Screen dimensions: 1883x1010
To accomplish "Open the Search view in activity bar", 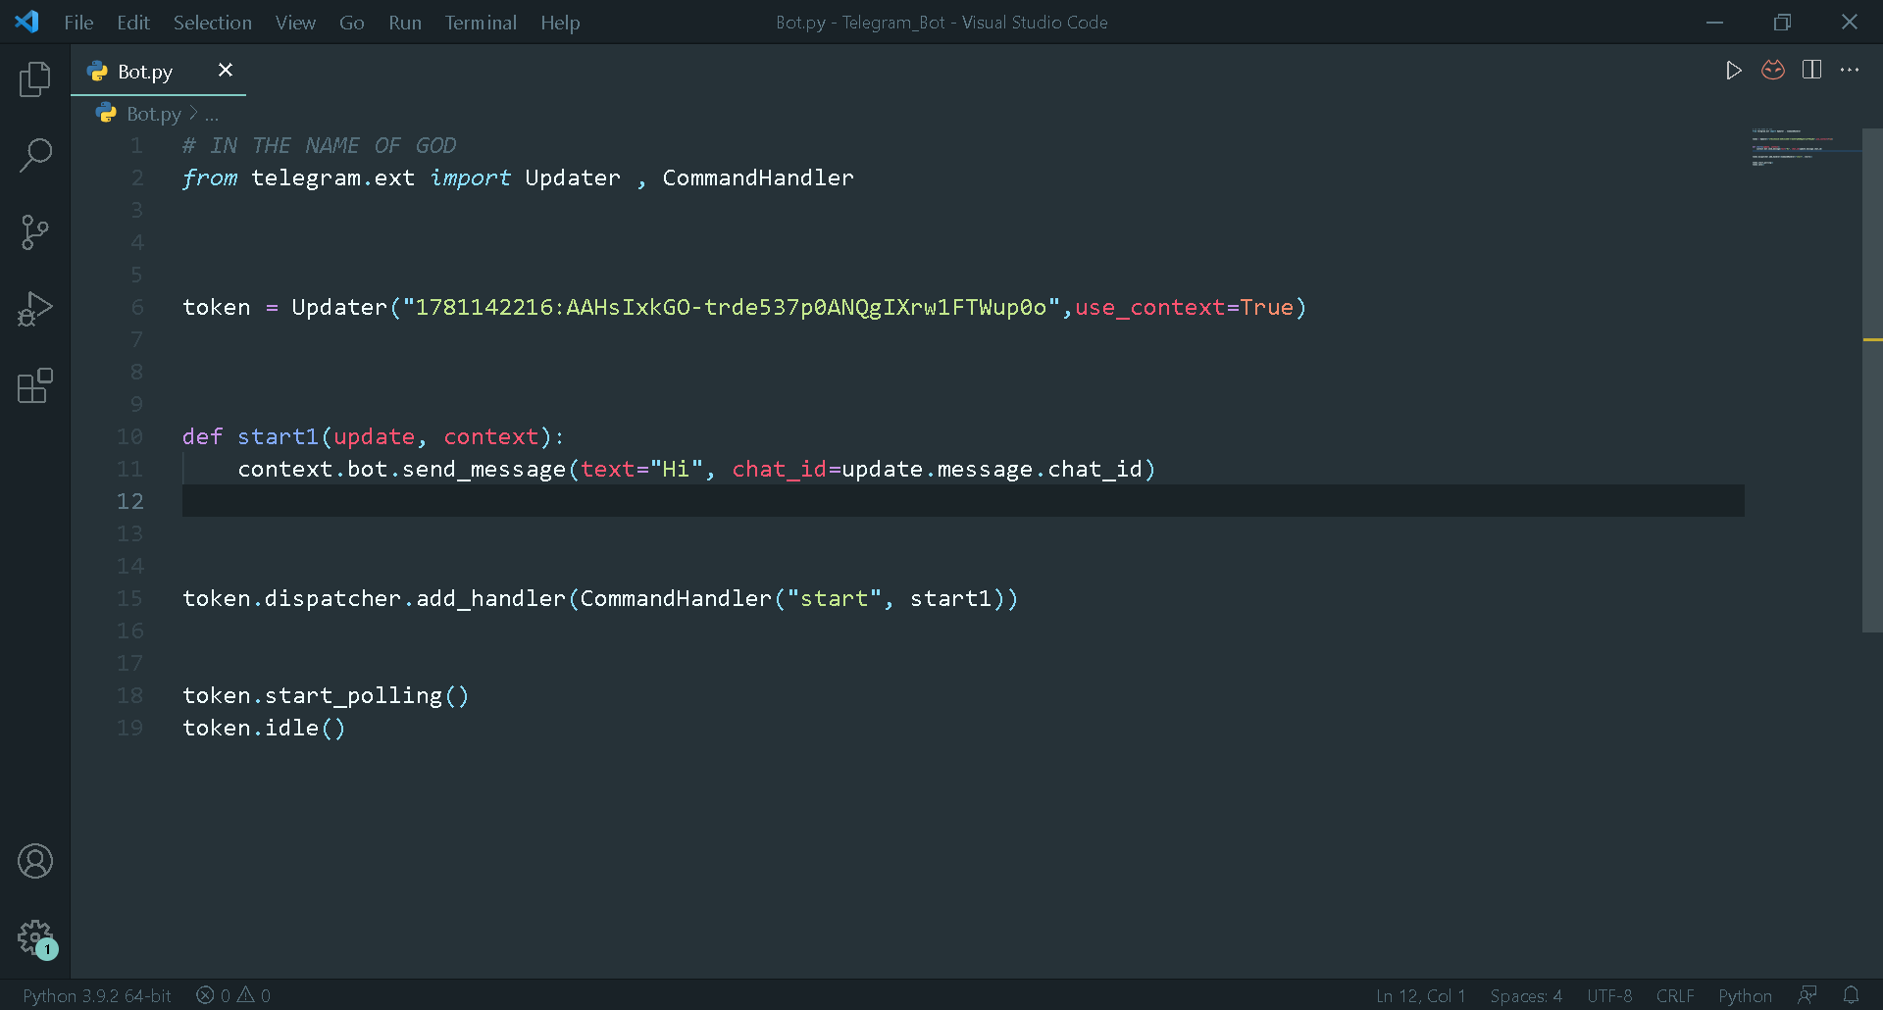I will (x=35, y=155).
